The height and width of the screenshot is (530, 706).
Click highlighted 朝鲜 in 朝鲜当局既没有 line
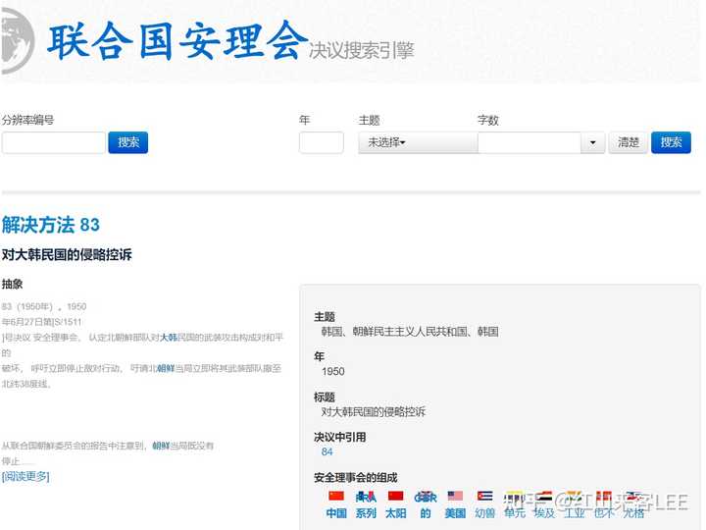point(161,446)
